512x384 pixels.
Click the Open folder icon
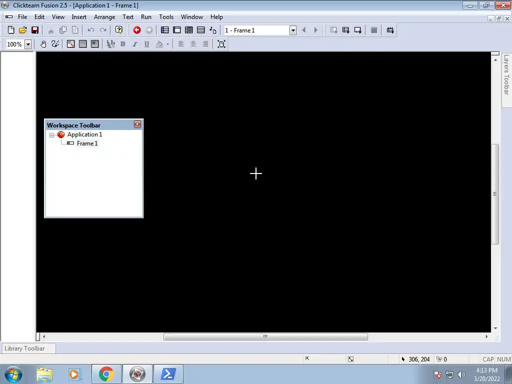23,30
